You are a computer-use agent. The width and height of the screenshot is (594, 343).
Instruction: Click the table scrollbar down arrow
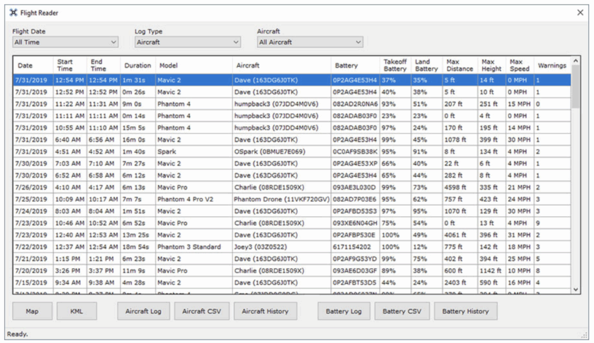pos(576,290)
